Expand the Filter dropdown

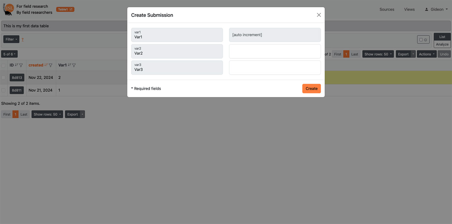click(11, 39)
